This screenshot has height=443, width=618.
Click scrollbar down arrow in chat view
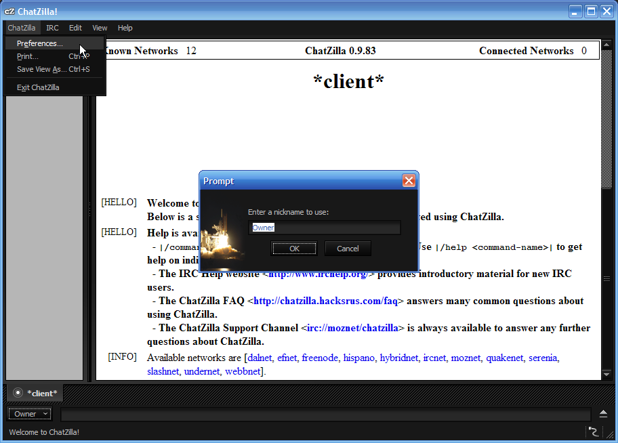[x=606, y=374]
